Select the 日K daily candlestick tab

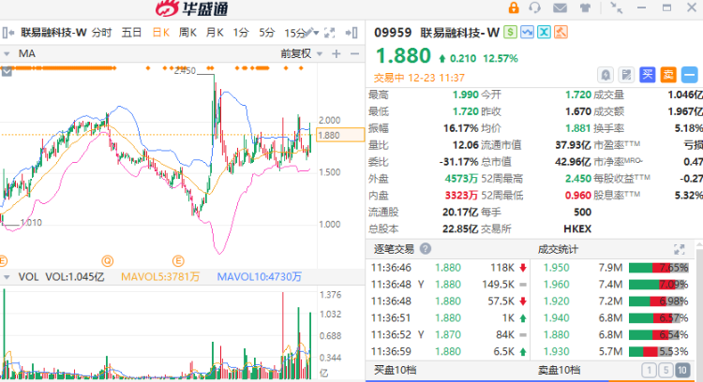point(161,33)
